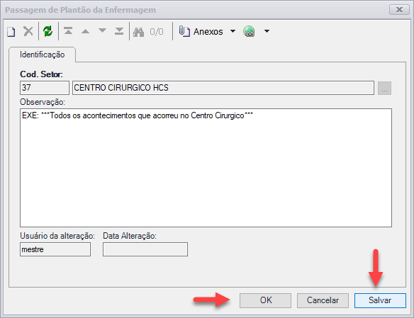Confirm with the OK button
The image size is (414, 318).
(x=265, y=300)
